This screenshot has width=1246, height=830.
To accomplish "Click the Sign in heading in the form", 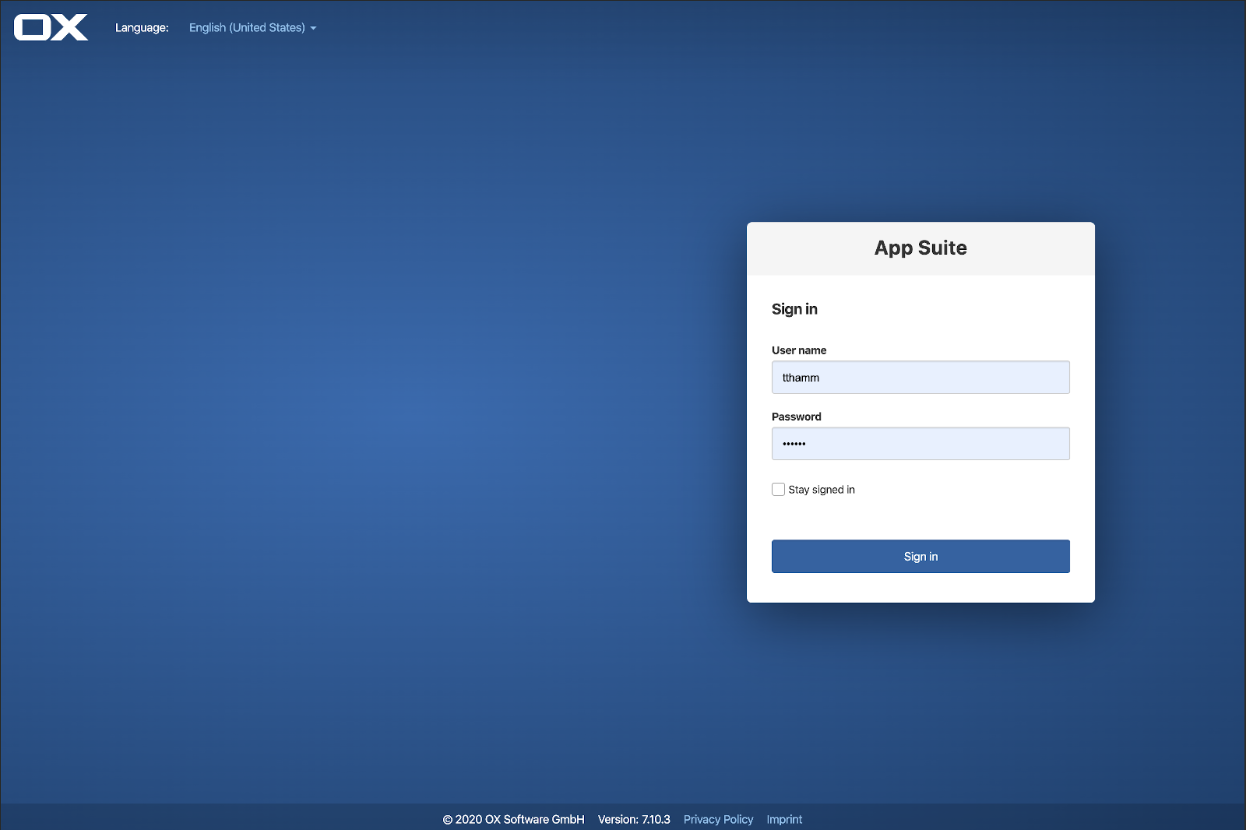I will pyautogui.click(x=794, y=308).
